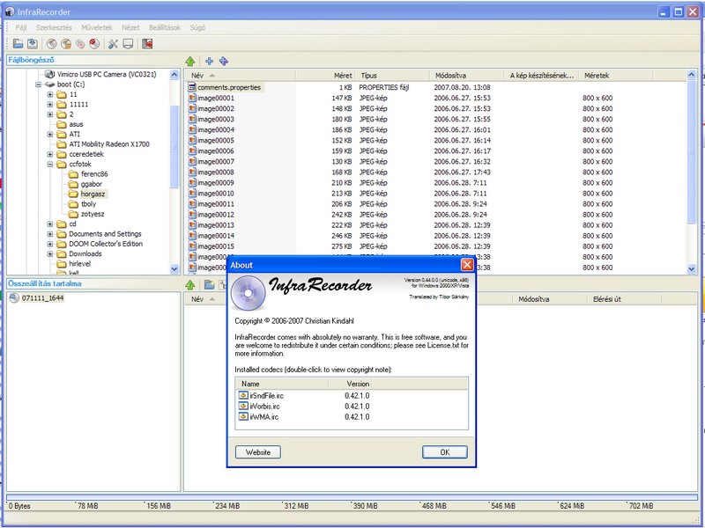The image size is (705, 528).
Task: Click the purple plus add-all icon
Action: point(224,61)
